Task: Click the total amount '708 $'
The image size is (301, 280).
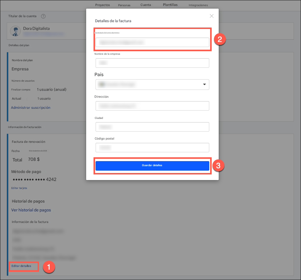Action: [34, 159]
